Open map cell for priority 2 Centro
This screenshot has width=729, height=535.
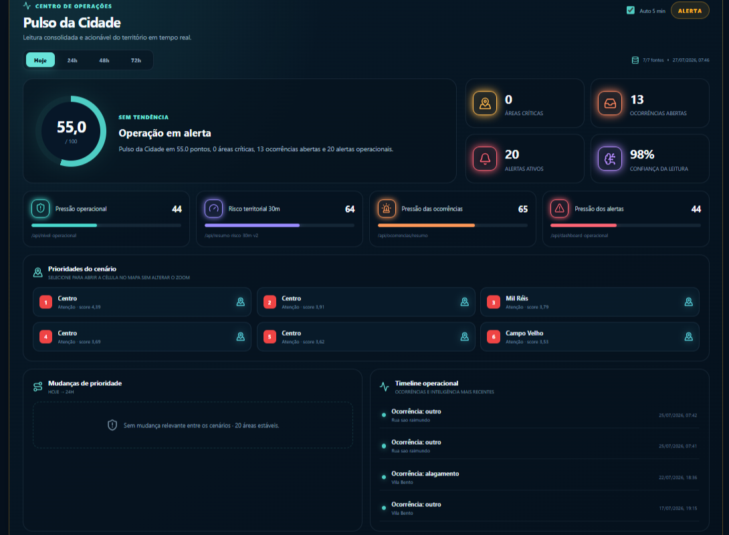point(464,302)
